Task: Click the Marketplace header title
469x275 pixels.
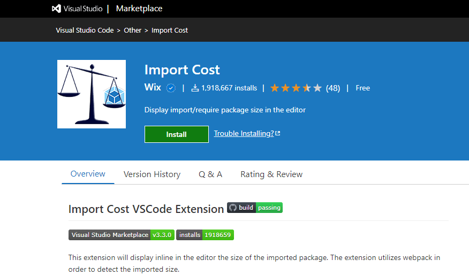Action: click(139, 9)
